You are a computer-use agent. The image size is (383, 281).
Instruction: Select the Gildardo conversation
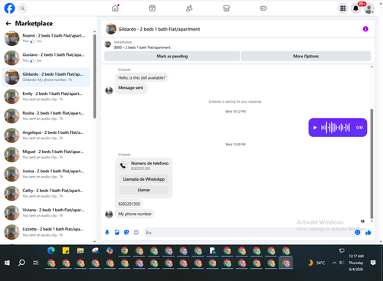(x=46, y=77)
